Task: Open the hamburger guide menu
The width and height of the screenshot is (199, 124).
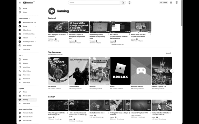Action: click(x=20, y=2)
